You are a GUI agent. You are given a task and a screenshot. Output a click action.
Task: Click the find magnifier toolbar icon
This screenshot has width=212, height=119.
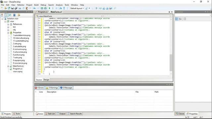(x=115, y=8)
